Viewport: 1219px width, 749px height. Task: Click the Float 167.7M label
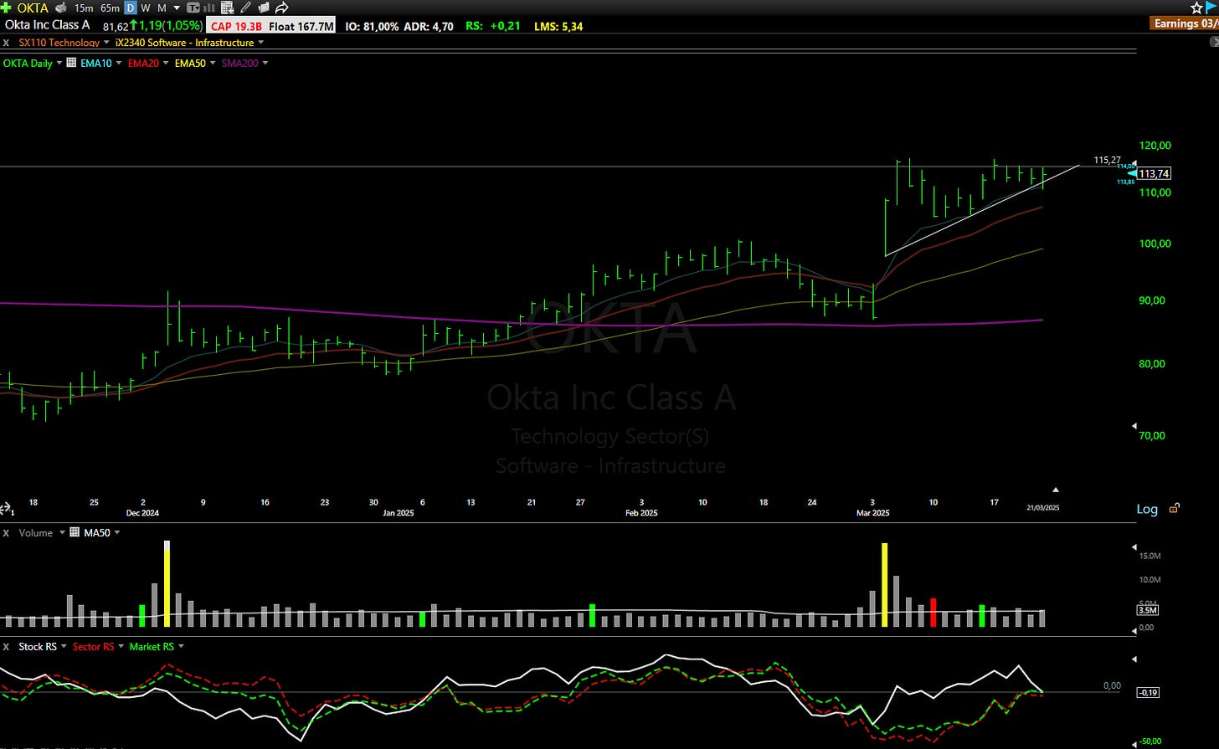301,26
